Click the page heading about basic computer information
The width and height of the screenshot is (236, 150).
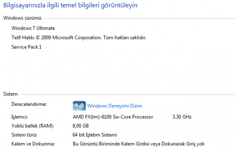click(70, 5)
